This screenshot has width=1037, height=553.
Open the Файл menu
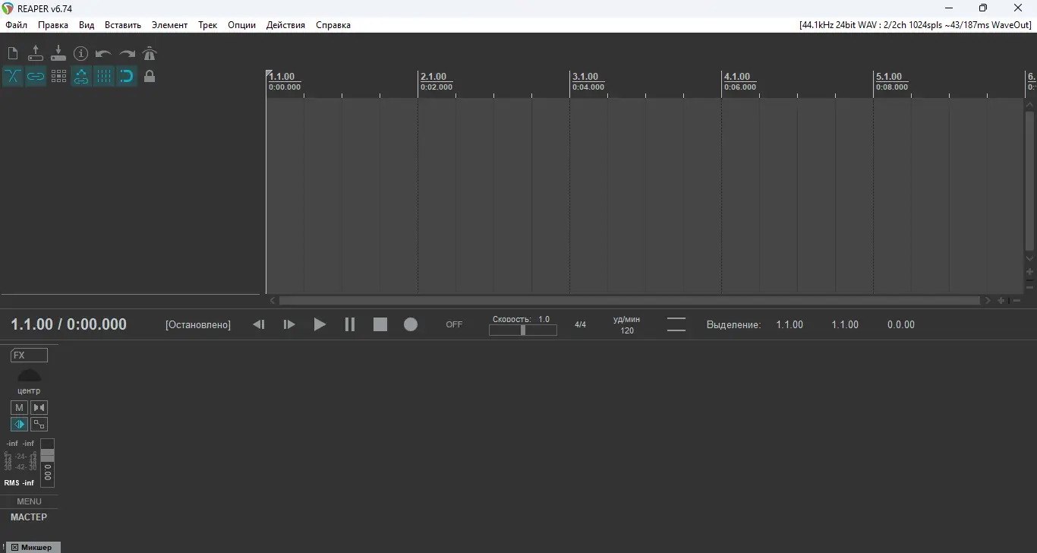point(16,25)
